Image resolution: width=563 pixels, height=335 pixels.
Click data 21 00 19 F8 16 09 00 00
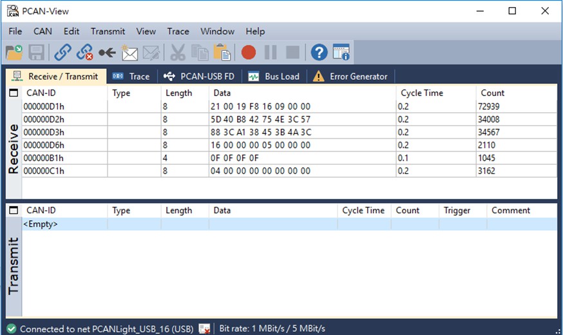[x=260, y=107]
